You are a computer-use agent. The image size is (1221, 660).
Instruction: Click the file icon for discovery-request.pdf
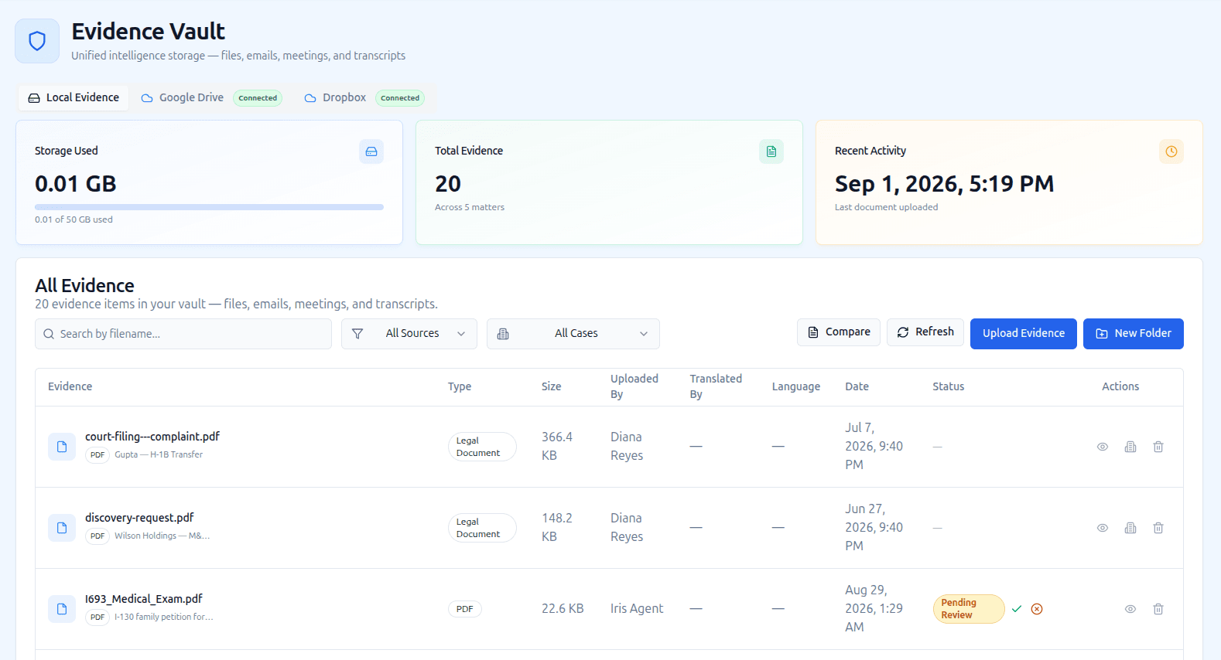(x=62, y=528)
